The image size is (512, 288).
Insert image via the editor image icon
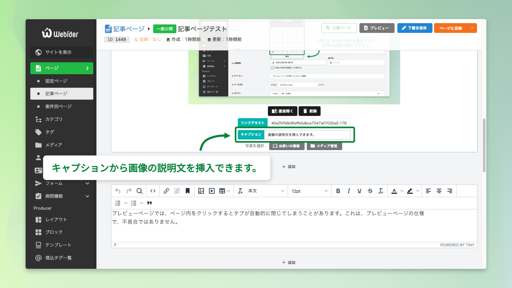coord(201,191)
